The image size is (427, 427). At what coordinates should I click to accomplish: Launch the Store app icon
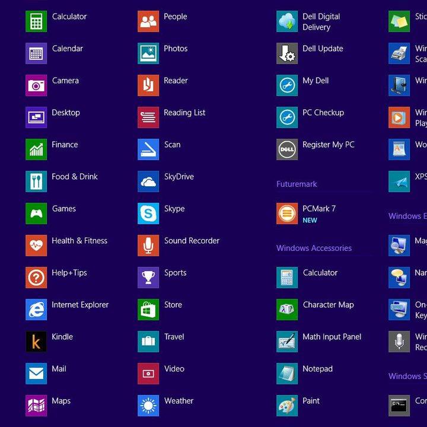click(148, 310)
